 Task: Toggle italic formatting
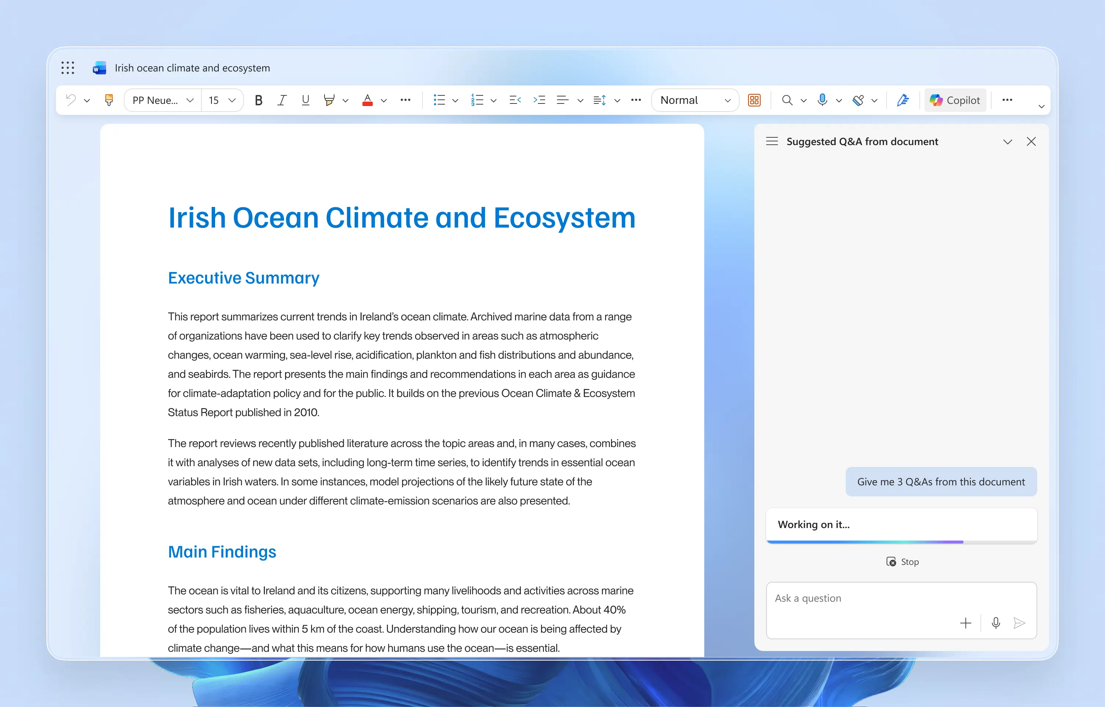[282, 100]
